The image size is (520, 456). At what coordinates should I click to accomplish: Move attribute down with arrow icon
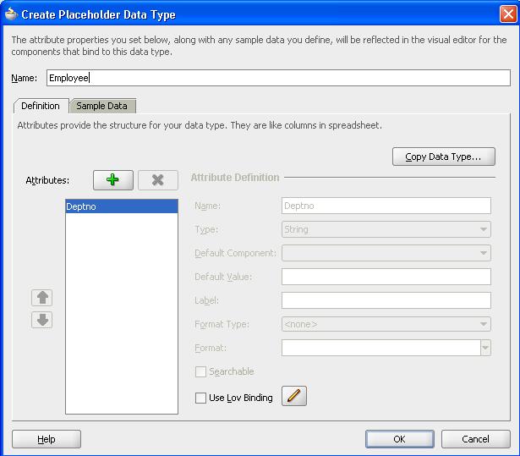click(x=42, y=320)
